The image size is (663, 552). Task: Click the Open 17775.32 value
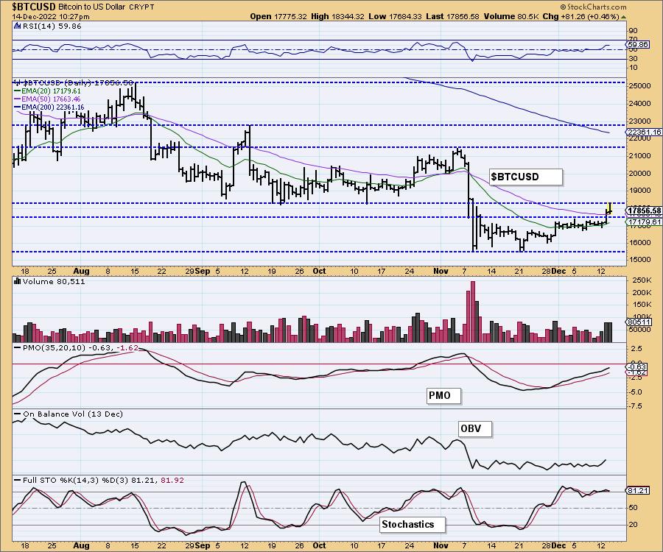(278, 16)
